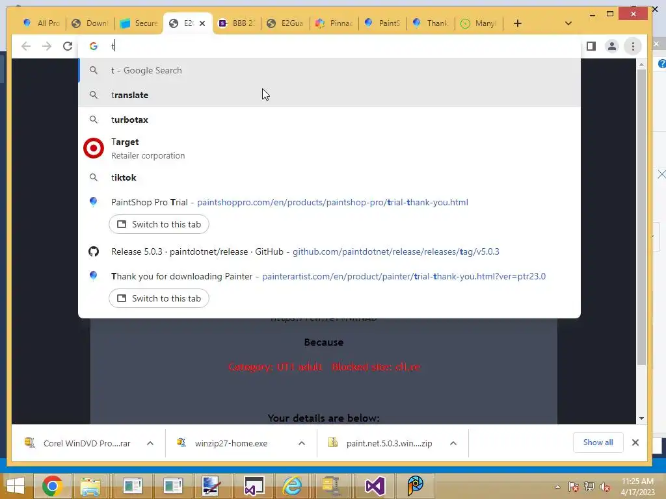
Task: Open winzip27-home.exe download
Action: coord(232,443)
